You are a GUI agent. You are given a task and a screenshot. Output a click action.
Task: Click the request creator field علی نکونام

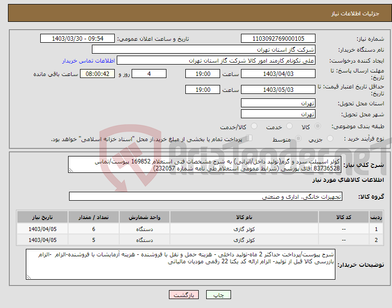(216, 61)
